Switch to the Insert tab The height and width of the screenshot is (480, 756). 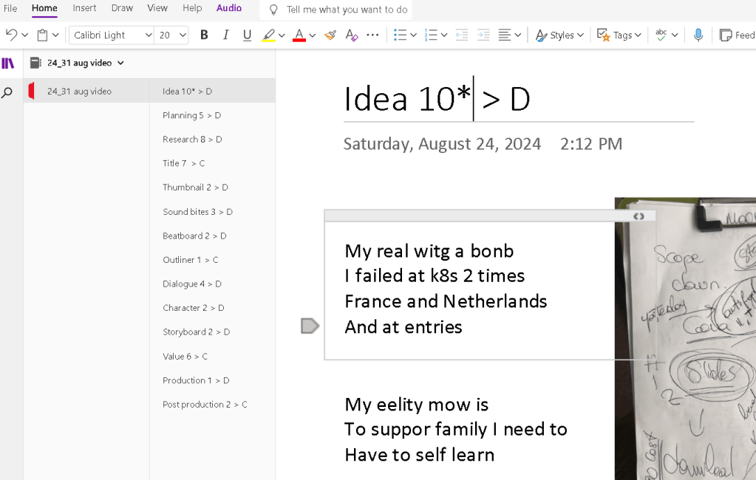pos(84,8)
